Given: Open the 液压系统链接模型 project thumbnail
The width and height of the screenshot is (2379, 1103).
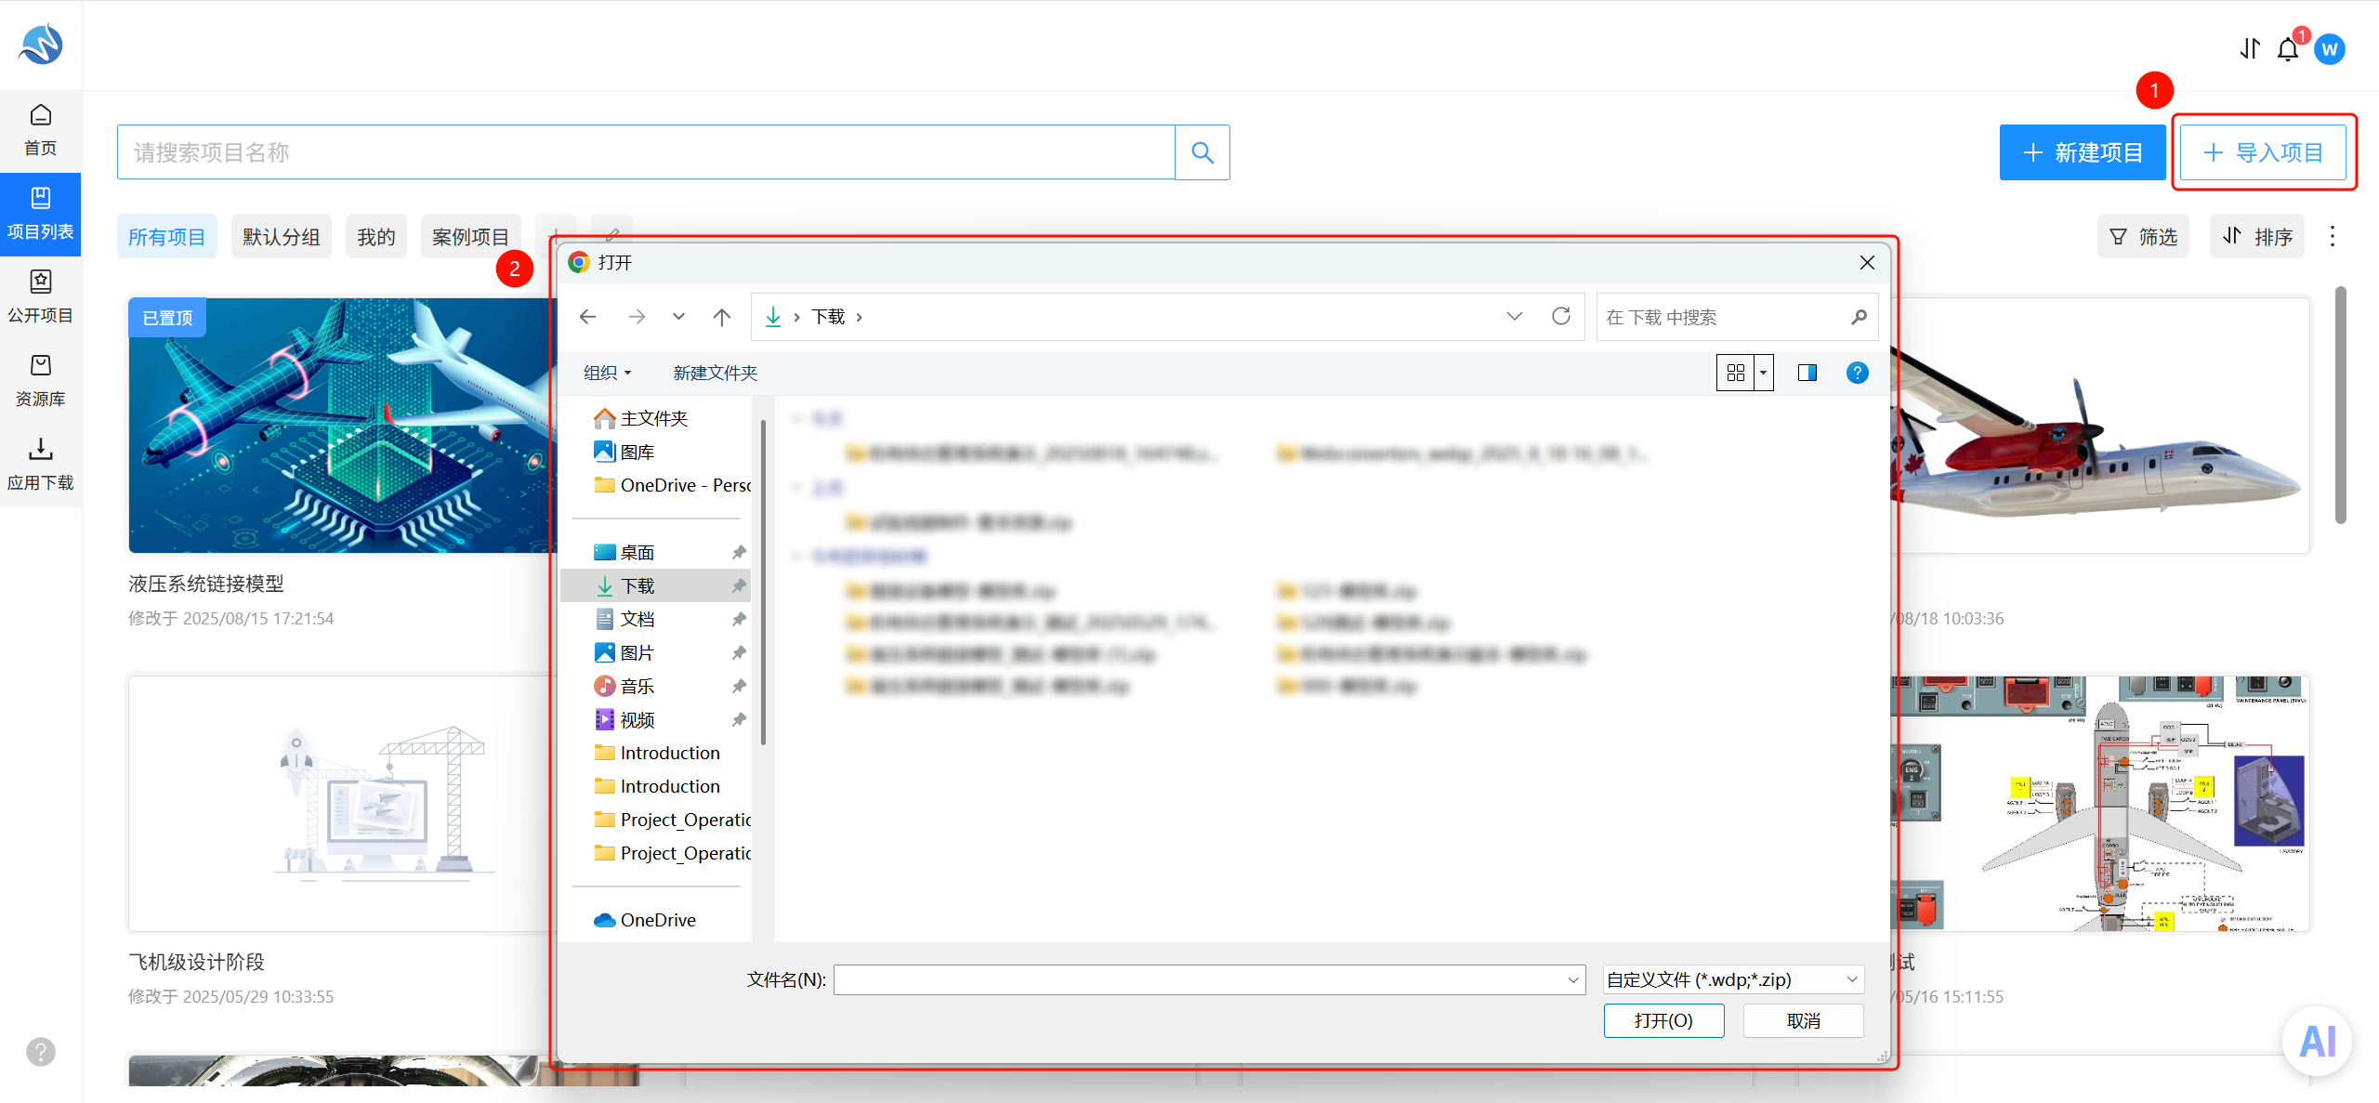Looking at the screenshot, I should click(340, 426).
